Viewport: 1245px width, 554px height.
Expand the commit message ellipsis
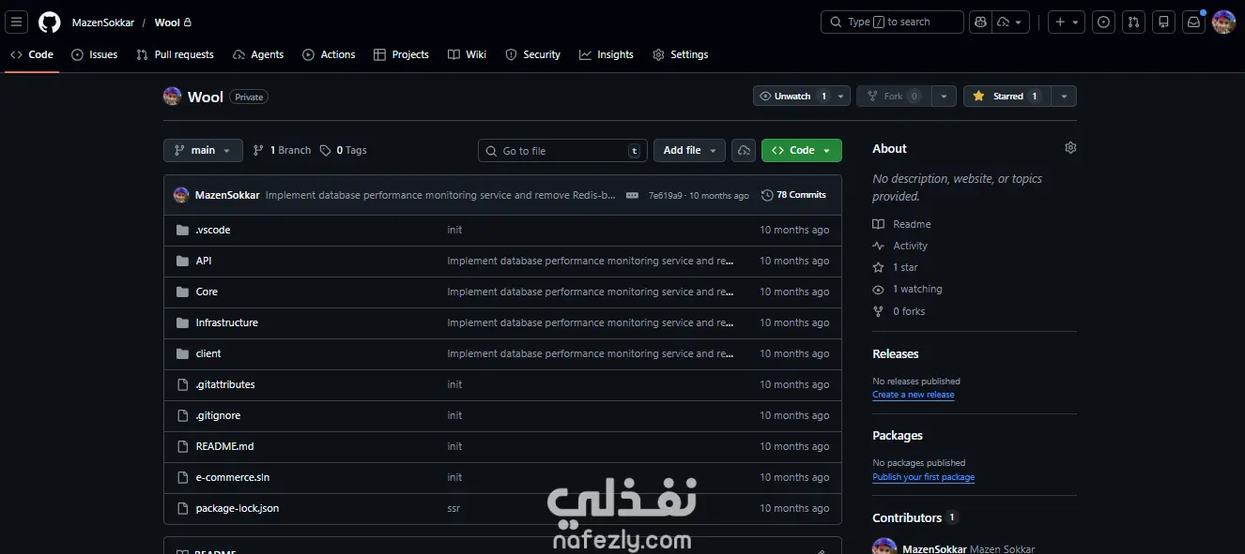pyautogui.click(x=632, y=195)
